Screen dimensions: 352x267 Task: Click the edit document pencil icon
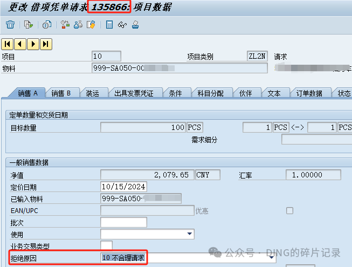[91, 24]
